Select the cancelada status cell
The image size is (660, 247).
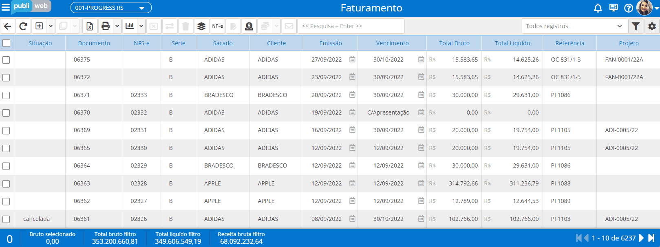[x=36, y=219]
